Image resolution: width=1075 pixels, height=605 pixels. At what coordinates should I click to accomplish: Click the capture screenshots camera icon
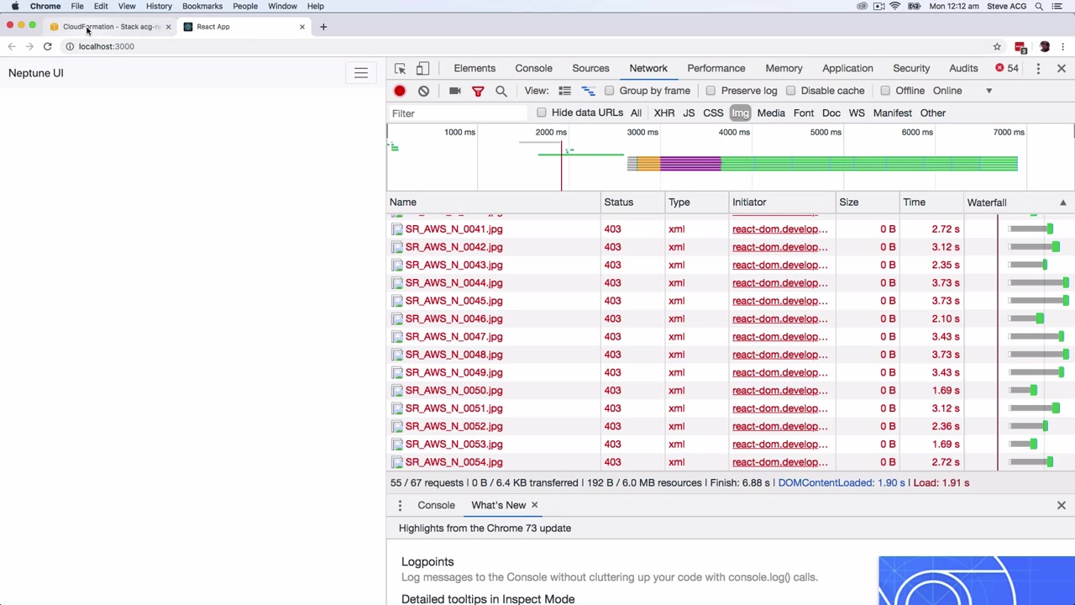pos(454,91)
